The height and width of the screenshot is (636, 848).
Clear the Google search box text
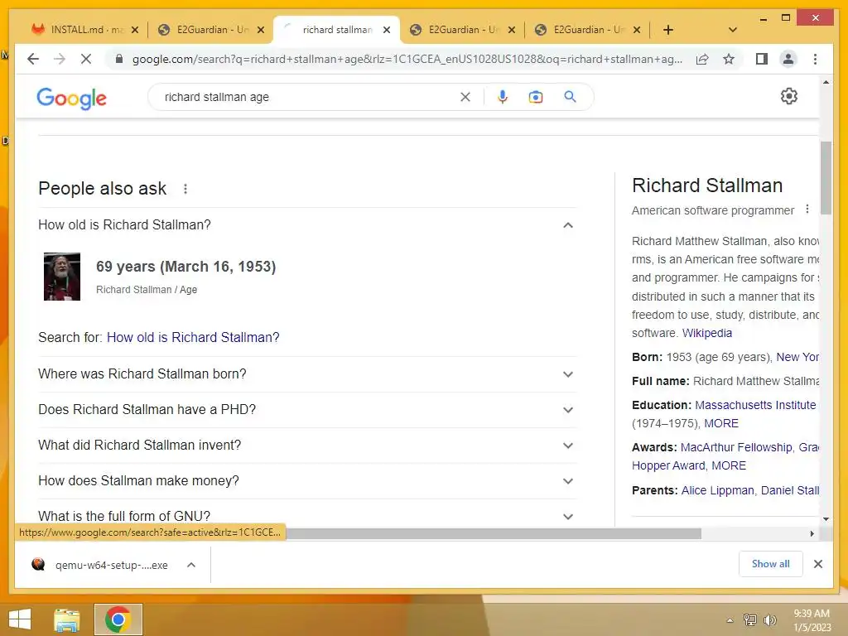tap(465, 97)
